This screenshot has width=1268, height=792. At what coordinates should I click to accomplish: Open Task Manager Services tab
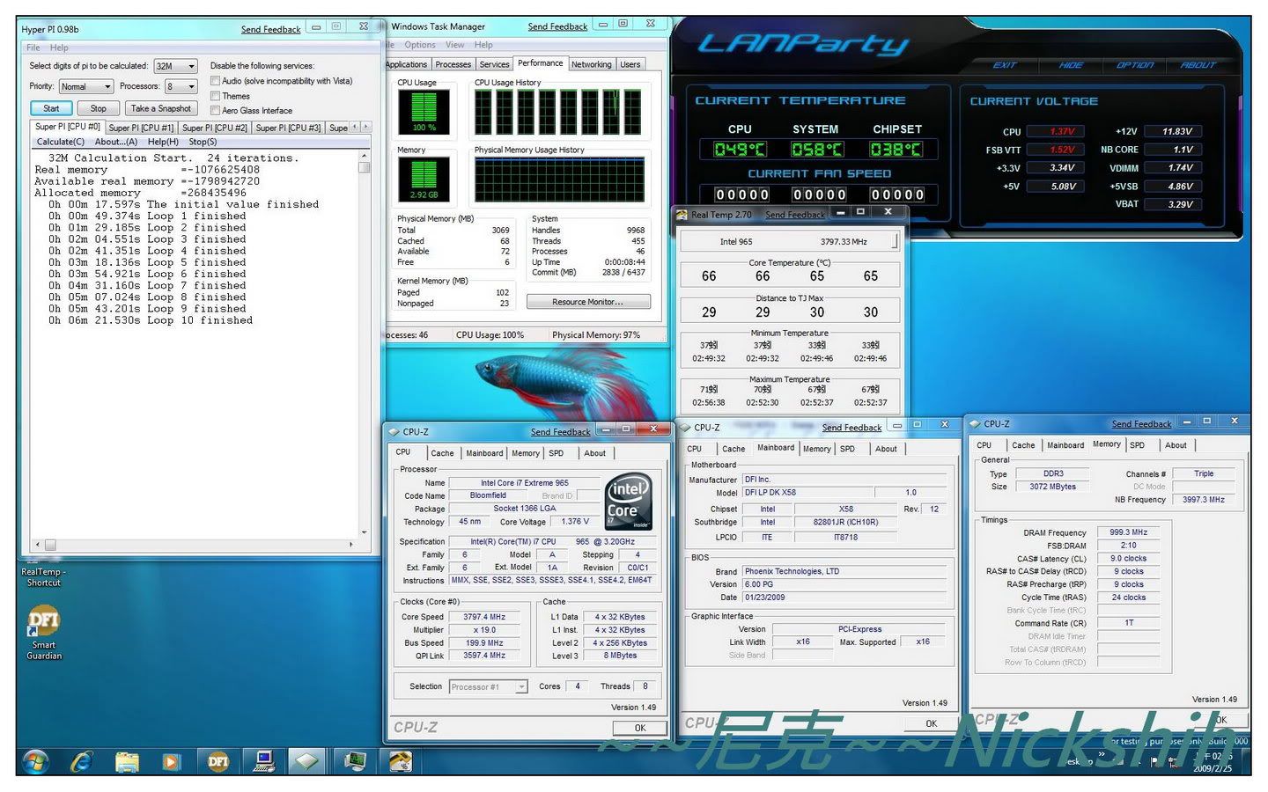tap(494, 64)
